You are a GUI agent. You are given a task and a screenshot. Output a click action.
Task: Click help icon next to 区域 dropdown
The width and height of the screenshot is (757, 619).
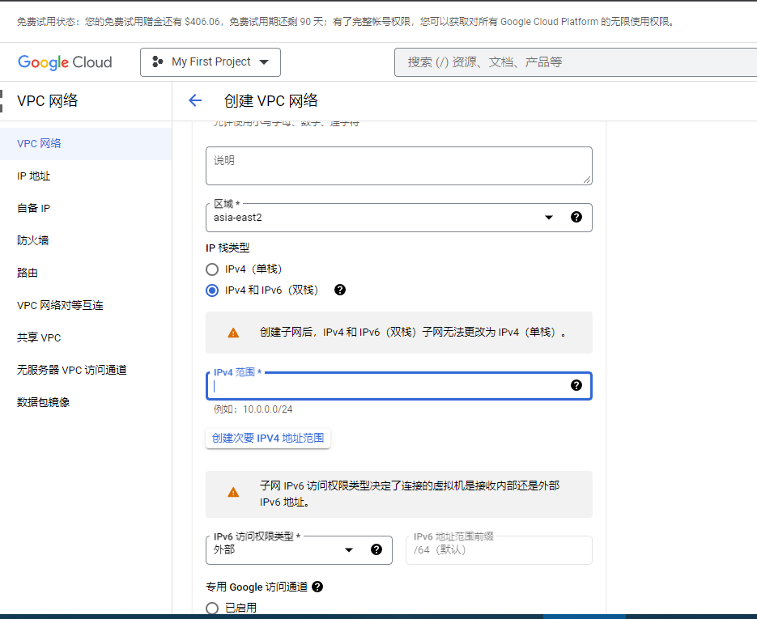pos(576,217)
